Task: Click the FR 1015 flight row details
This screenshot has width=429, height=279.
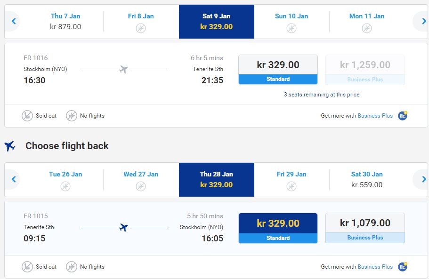Action: tap(123, 227)
